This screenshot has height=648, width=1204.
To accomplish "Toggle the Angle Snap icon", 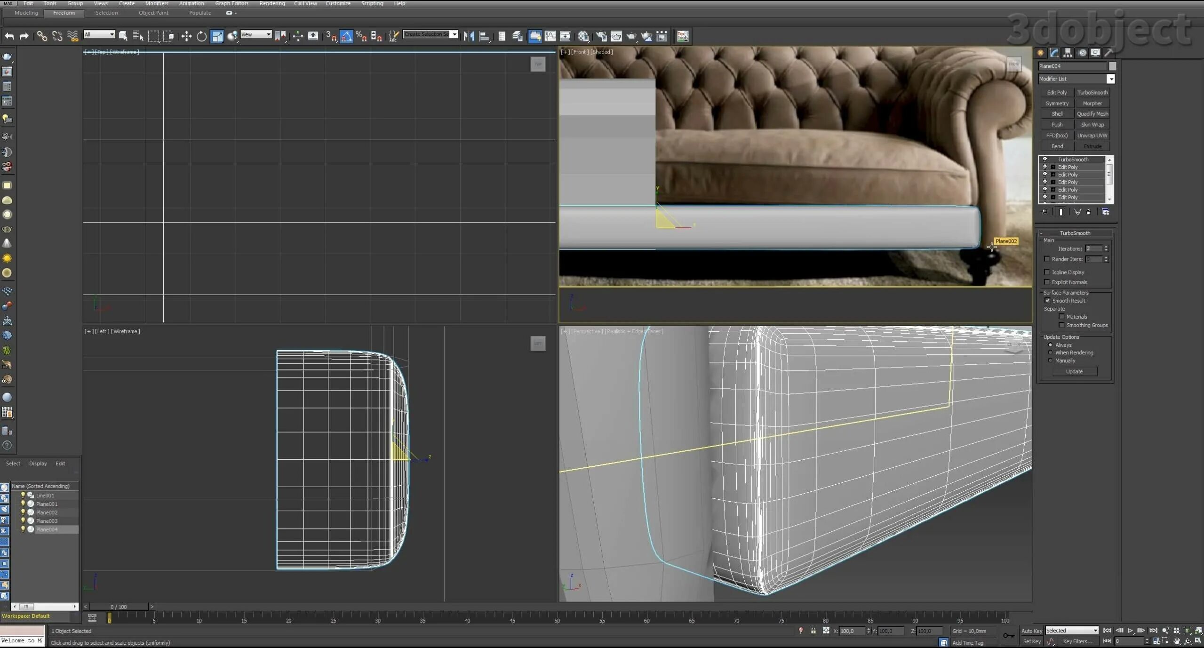I will 346,36.
